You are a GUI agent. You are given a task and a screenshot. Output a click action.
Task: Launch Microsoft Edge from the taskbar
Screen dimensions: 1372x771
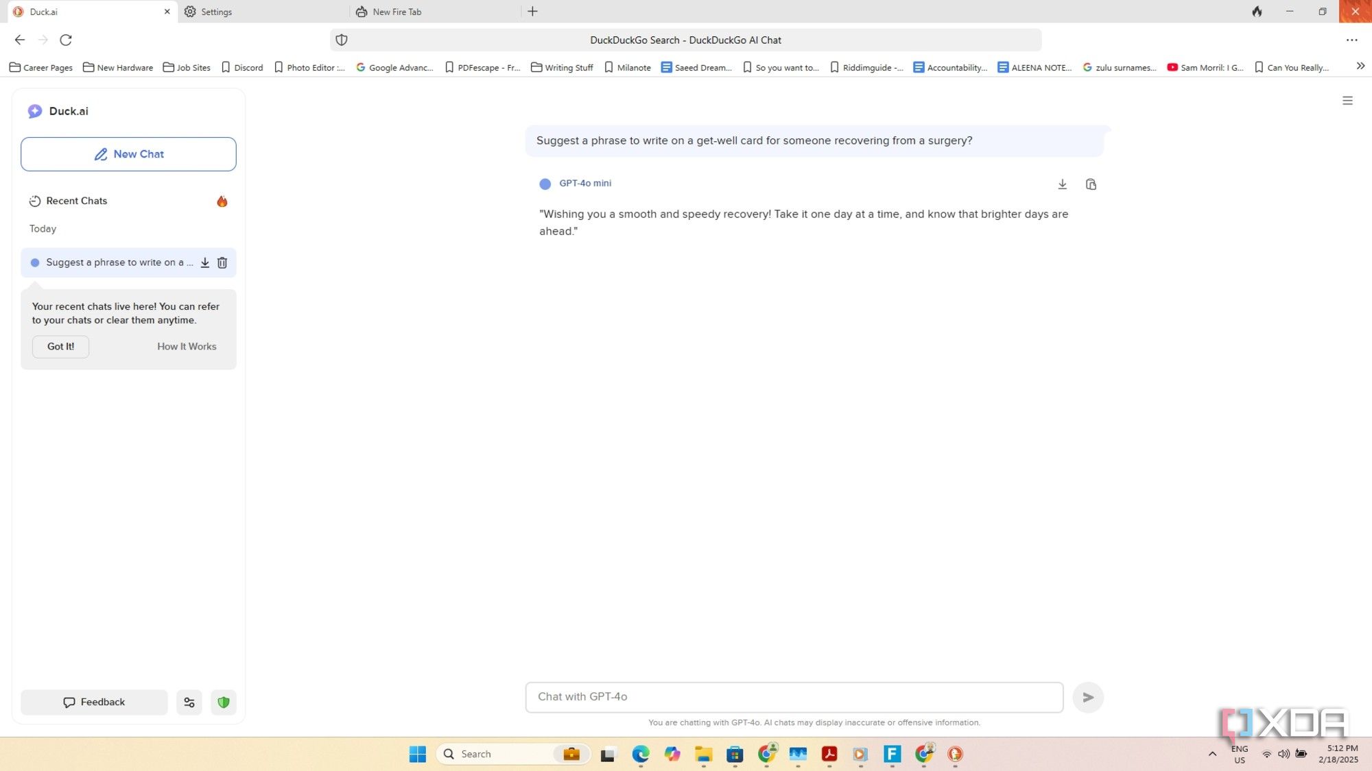click(x=640, y=754)
